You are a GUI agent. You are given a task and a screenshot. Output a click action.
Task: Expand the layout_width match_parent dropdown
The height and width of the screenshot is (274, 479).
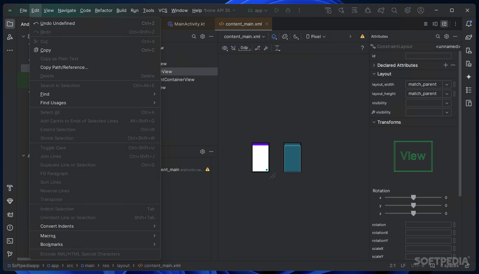coord(447,84)
